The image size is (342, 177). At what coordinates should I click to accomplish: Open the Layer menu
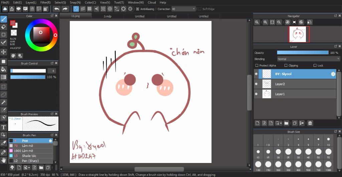(x=31, y=2)
